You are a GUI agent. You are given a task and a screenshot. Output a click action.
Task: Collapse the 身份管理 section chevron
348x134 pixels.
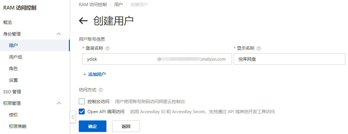tap(59, 34)
